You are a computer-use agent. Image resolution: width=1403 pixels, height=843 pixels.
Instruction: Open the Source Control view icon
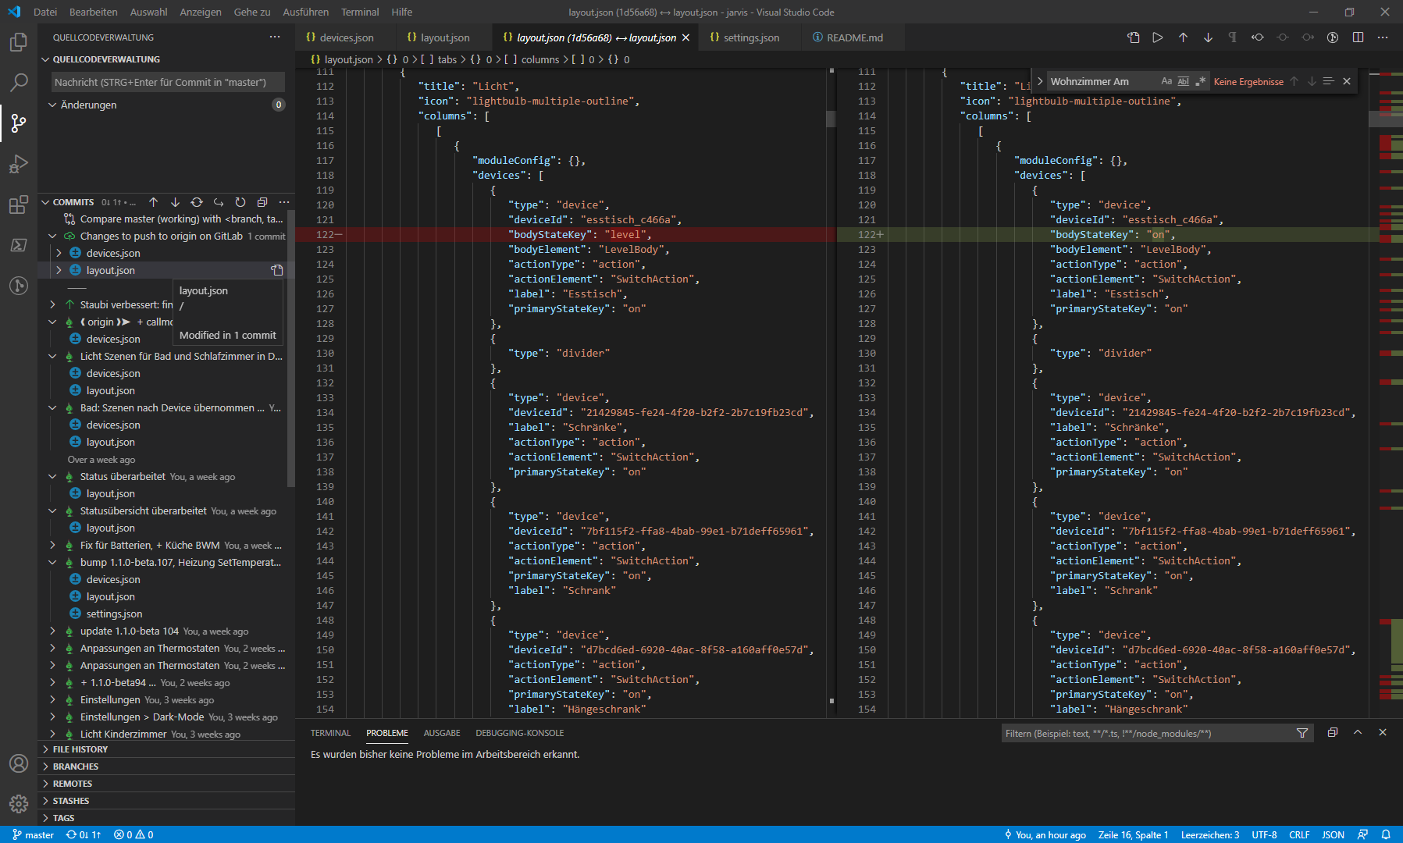click(19, 123)
